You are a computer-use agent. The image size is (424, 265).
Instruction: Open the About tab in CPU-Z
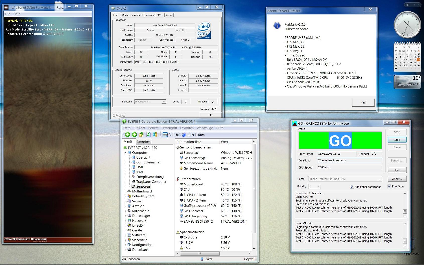[169, 15]
